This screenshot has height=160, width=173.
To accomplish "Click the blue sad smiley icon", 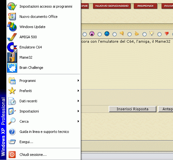I will coord(107,34).
